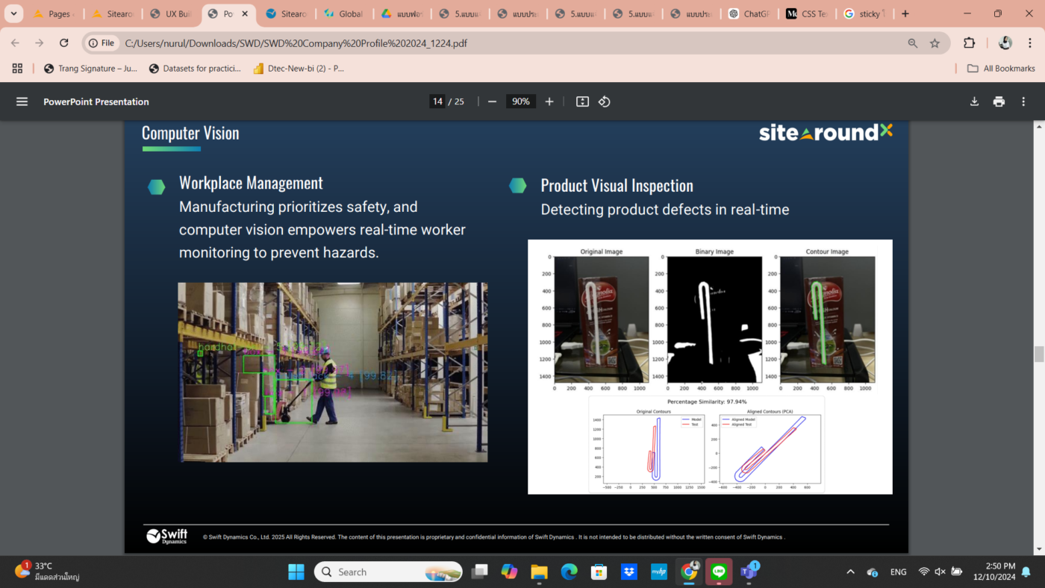Launch LINE from the taskbar

[x=718, y=572]
